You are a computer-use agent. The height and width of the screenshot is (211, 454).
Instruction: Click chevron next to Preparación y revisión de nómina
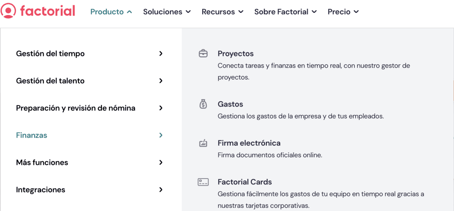point(161,108)
